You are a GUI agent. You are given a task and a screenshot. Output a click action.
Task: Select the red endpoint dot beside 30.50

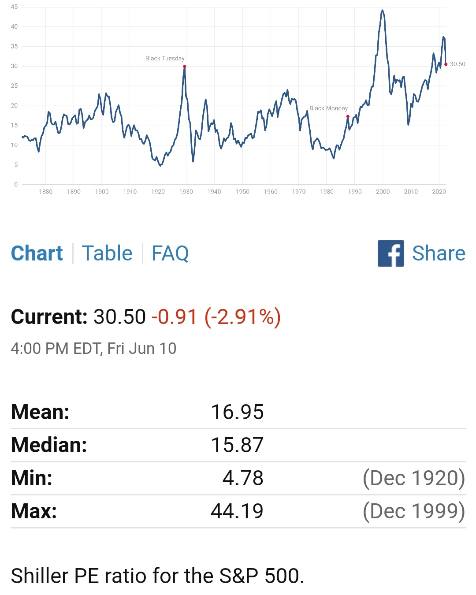[446, 64]
